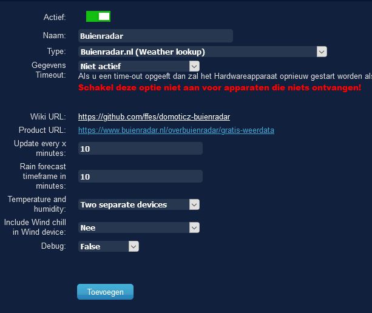Image resolution: width=372 pixels, height=313 pixels.
Task: Open the Gegevens Timeout dropdown
Action: [139, 66]
